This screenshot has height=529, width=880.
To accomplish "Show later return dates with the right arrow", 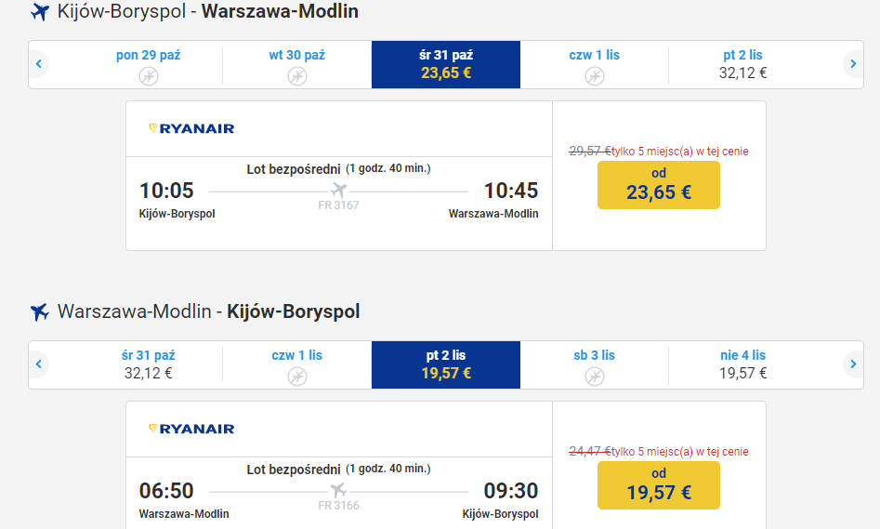I will (x=853, y=364).
